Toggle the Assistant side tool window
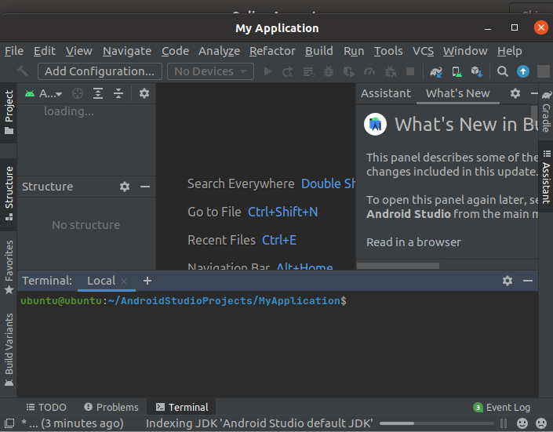 click(546, 177)
